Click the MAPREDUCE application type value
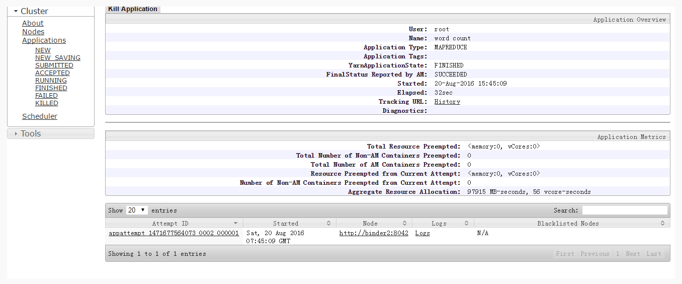The image size is (682, 284). click(x=451, y=47)
